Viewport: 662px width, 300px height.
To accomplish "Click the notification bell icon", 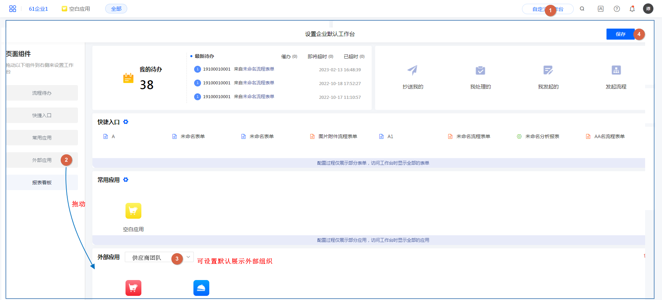I will coord(632,9).
